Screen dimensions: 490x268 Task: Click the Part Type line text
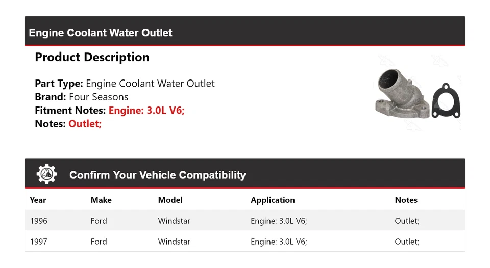point(125,84)
